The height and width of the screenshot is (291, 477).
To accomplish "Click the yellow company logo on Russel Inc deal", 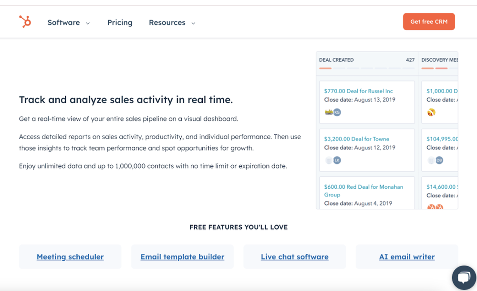I will pyautogui.click(x=328, y=113).
